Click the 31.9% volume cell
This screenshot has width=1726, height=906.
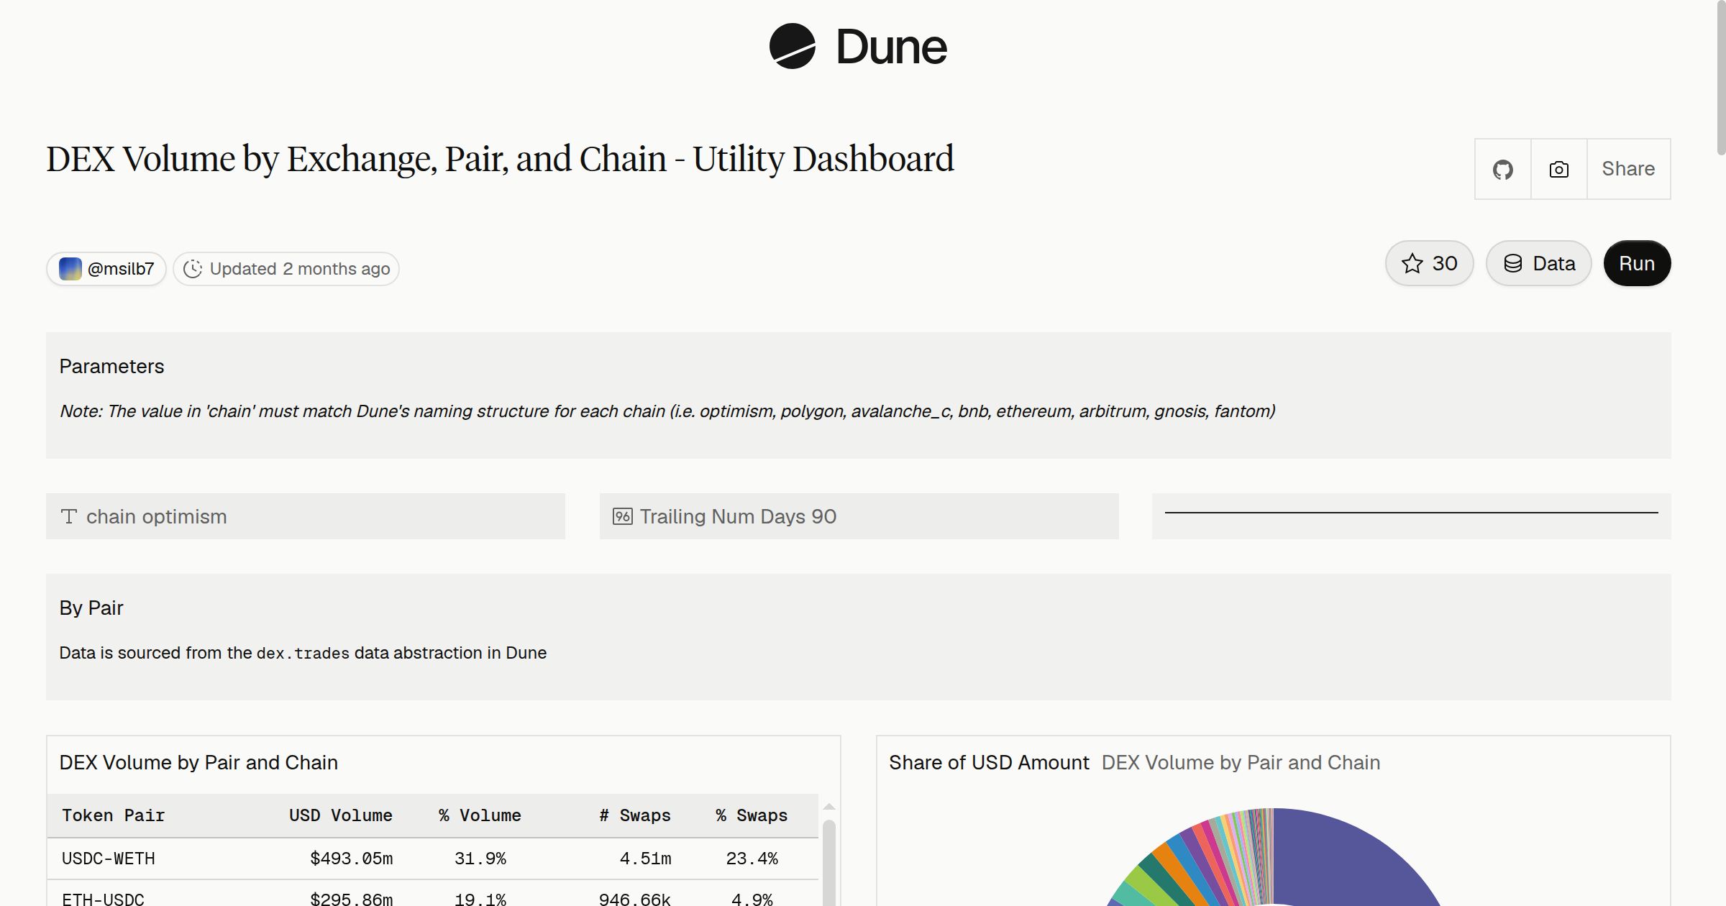[x=480, y=859]
